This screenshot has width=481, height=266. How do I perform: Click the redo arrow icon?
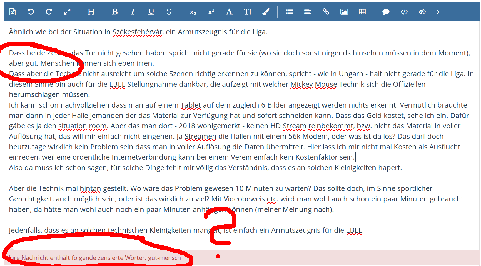[49, 12]
